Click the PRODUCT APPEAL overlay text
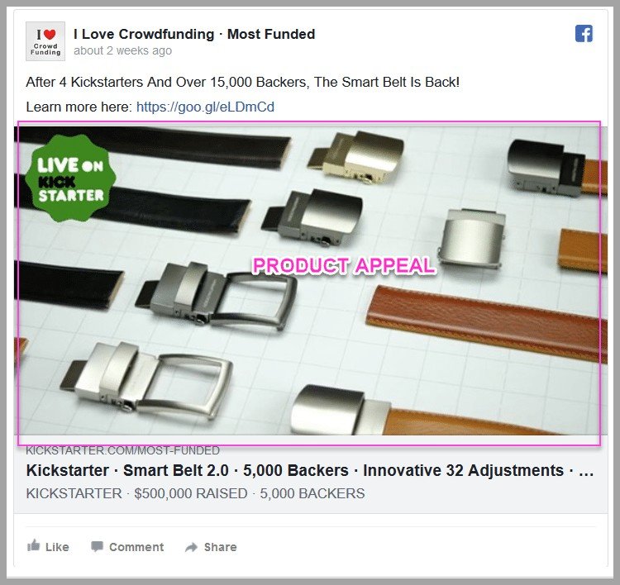The image size is (620, 585). tap(344, 265)
